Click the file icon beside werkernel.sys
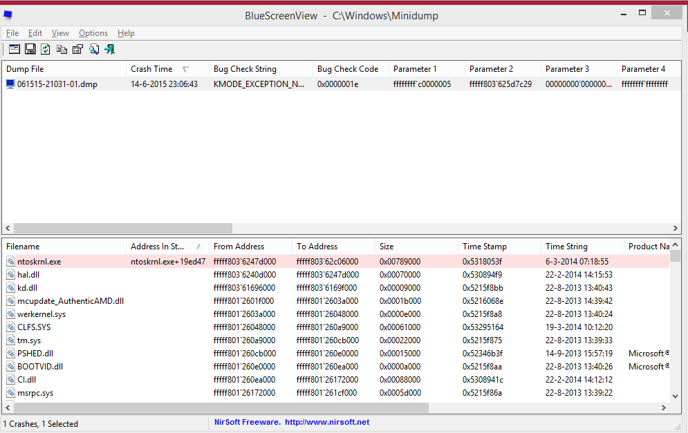The image size is (688, 433). pos(10,314)
